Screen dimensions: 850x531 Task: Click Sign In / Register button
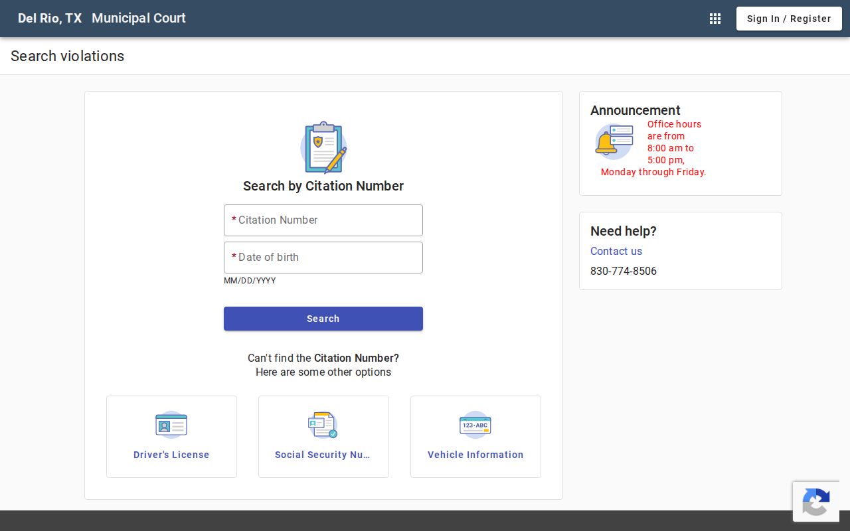point(789,19)
